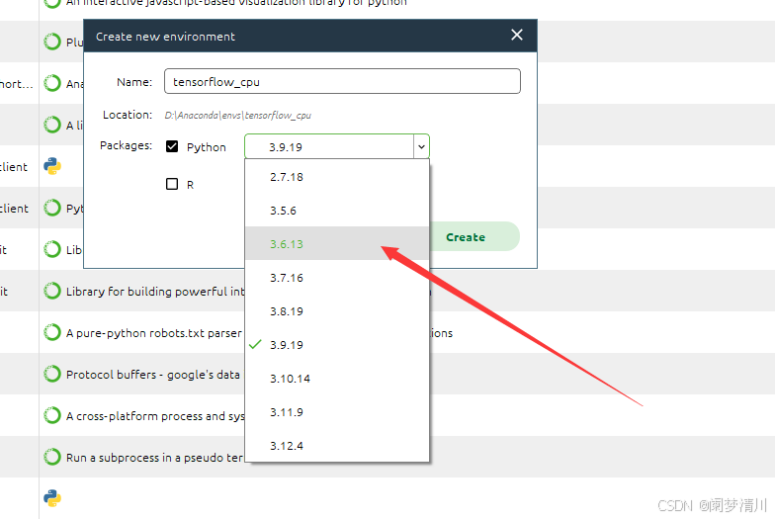Edit the environment Name field tensorflow_cpu
Screen dimensions: 775x519
tap(342, 81)
